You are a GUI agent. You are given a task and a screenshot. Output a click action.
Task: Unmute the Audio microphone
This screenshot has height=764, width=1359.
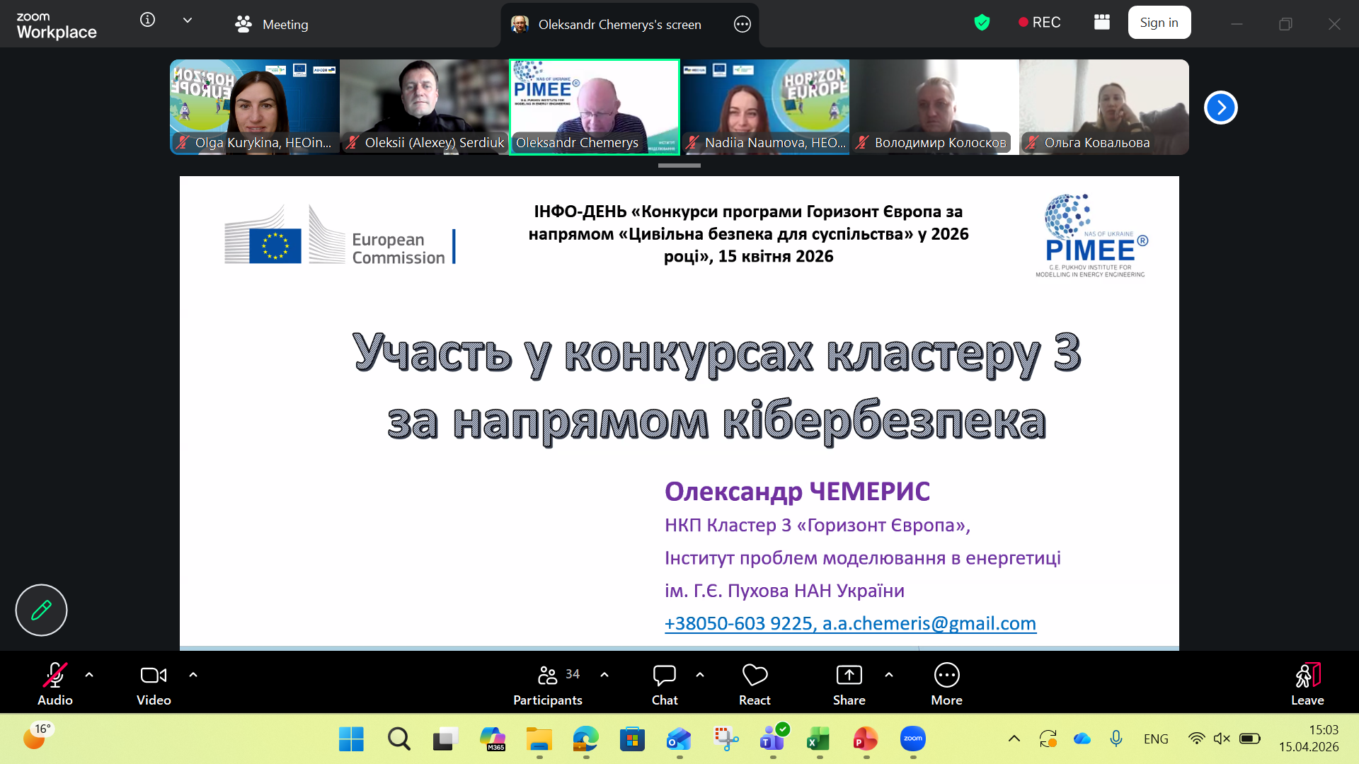click(x=55, y=684)
